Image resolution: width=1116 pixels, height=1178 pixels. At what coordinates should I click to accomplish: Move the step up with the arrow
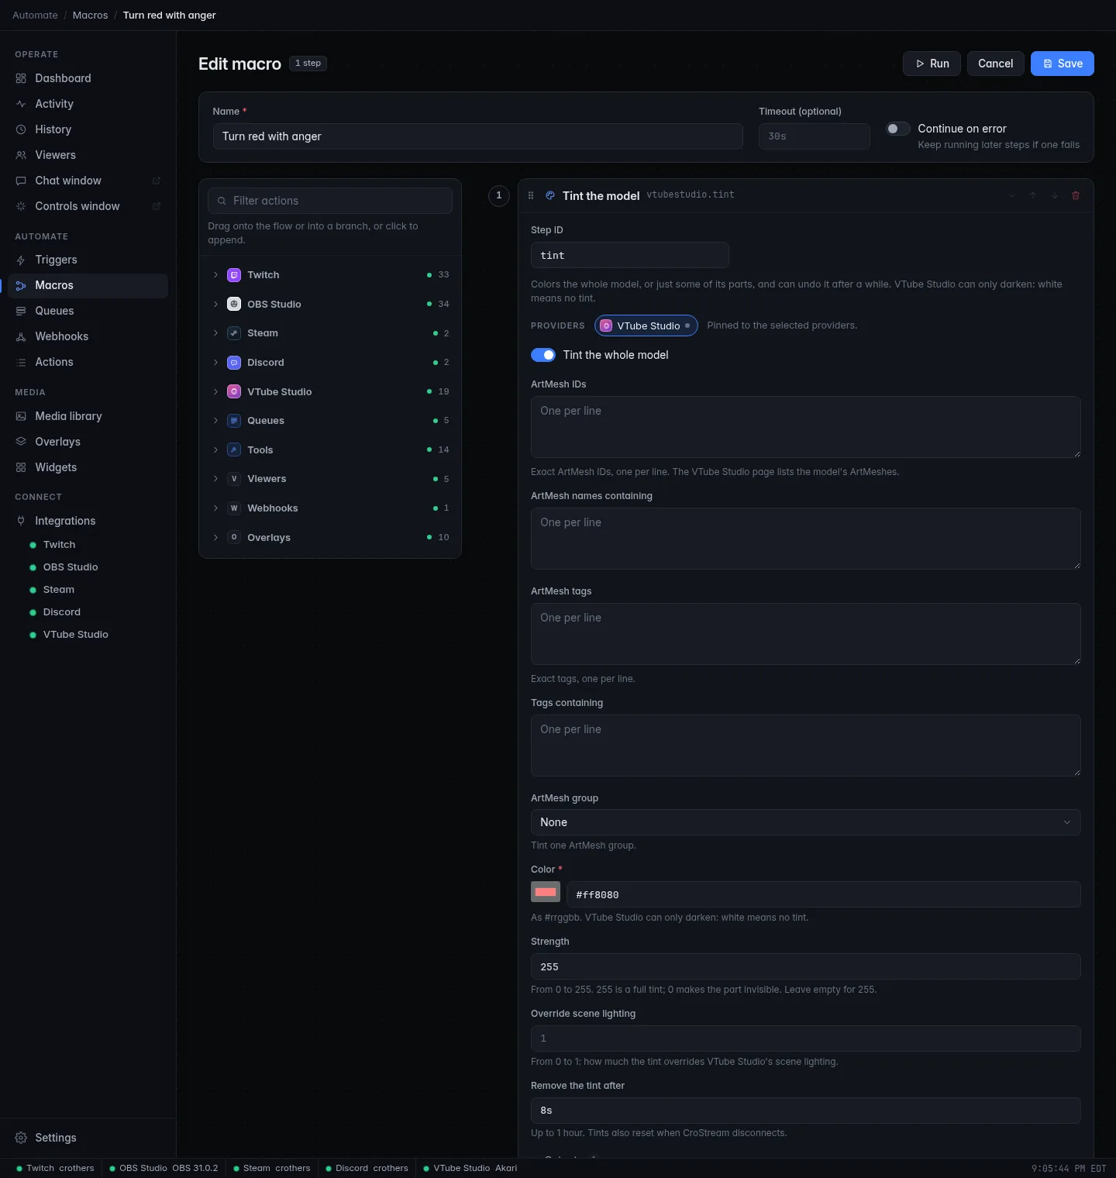pyautogui.click(x=1033, y=195)
